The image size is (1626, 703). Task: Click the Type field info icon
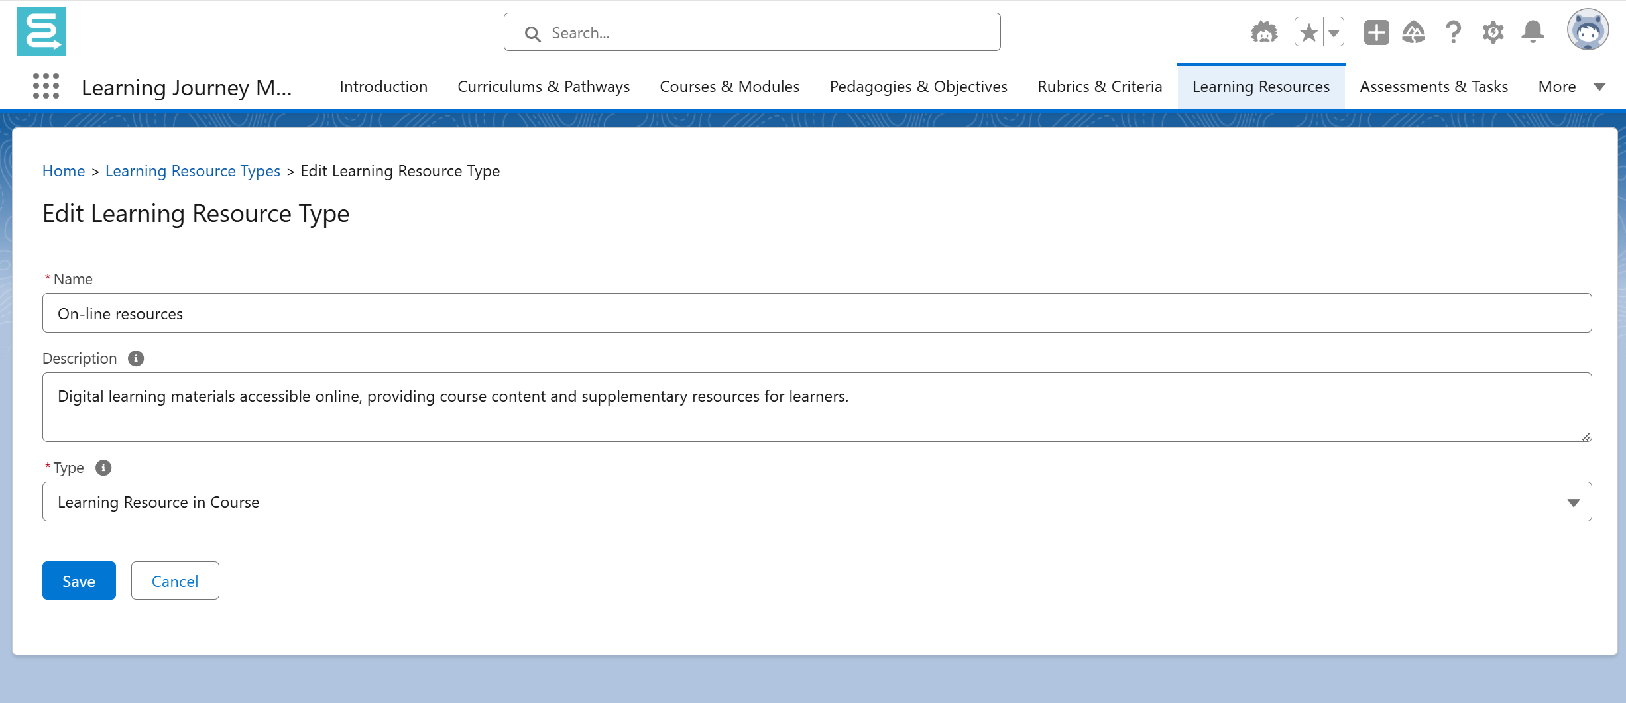click(103, 468)
